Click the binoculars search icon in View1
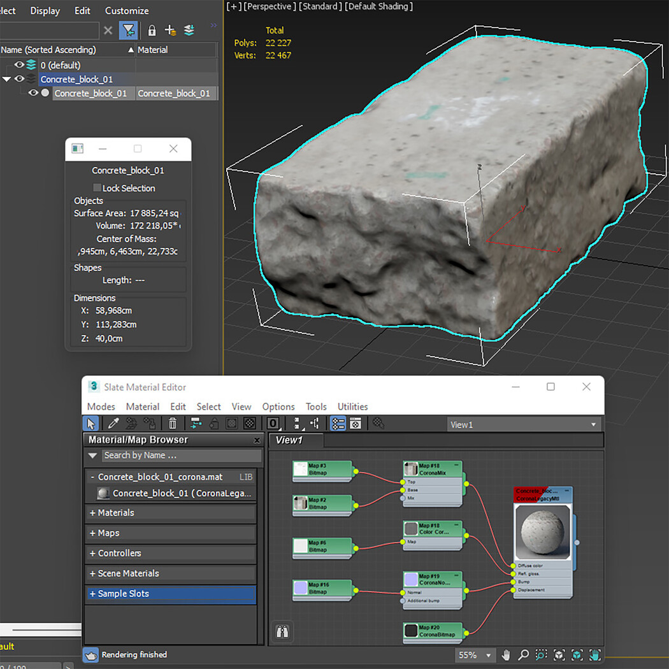 282,631
